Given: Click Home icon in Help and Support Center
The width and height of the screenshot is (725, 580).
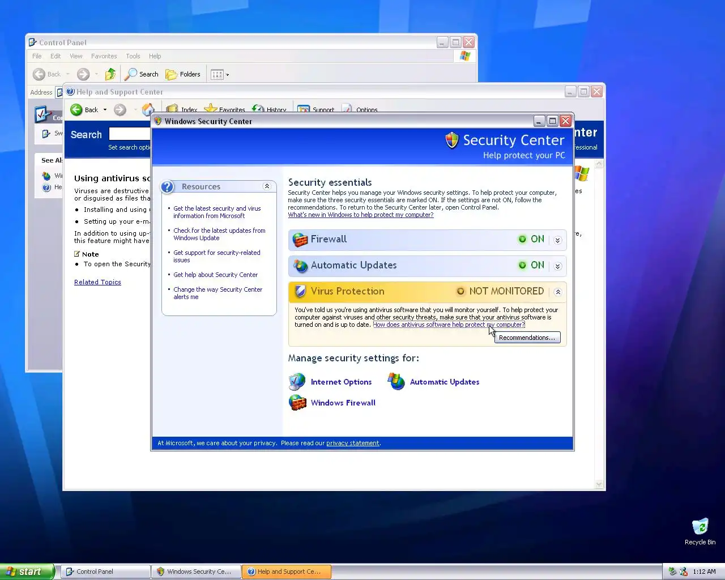Looking at the screenshot, I should [148, 109].
